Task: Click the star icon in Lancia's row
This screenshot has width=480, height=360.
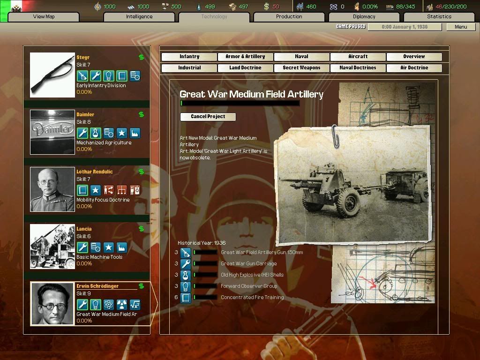Action: coord(109,247)
